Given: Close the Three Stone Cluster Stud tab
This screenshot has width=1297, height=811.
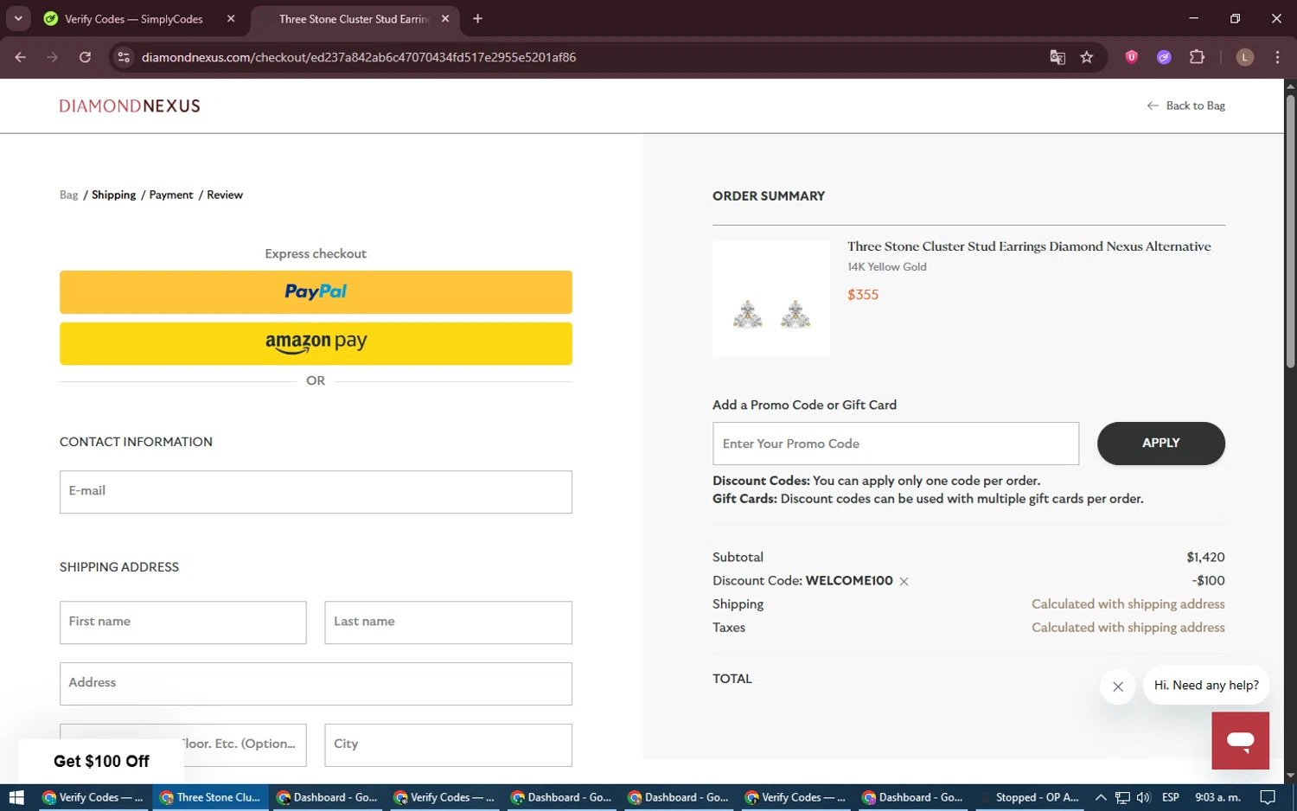Looking at the screenshot, I should [x=445, y=18].
